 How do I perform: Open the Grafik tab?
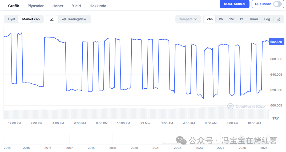pos(14,6)
